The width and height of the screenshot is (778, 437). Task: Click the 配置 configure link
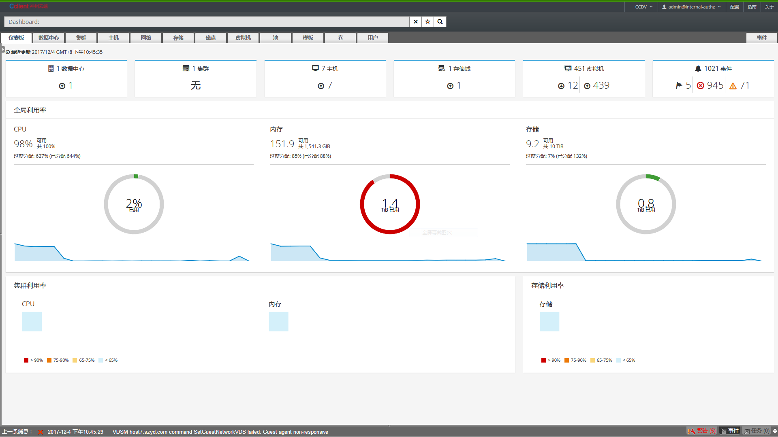(734, 7)
